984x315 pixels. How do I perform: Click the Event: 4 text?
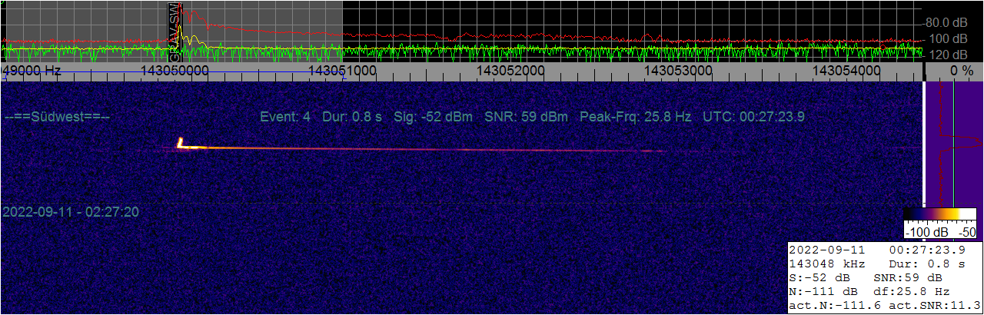pos(285,117)
